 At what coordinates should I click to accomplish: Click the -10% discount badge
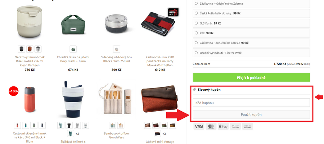14,91
